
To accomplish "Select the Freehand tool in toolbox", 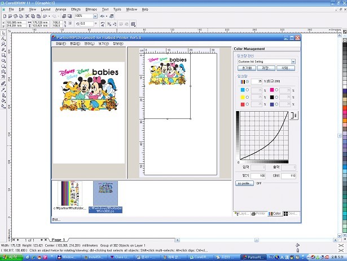I will pyautogui.click(x=3, y=50).
